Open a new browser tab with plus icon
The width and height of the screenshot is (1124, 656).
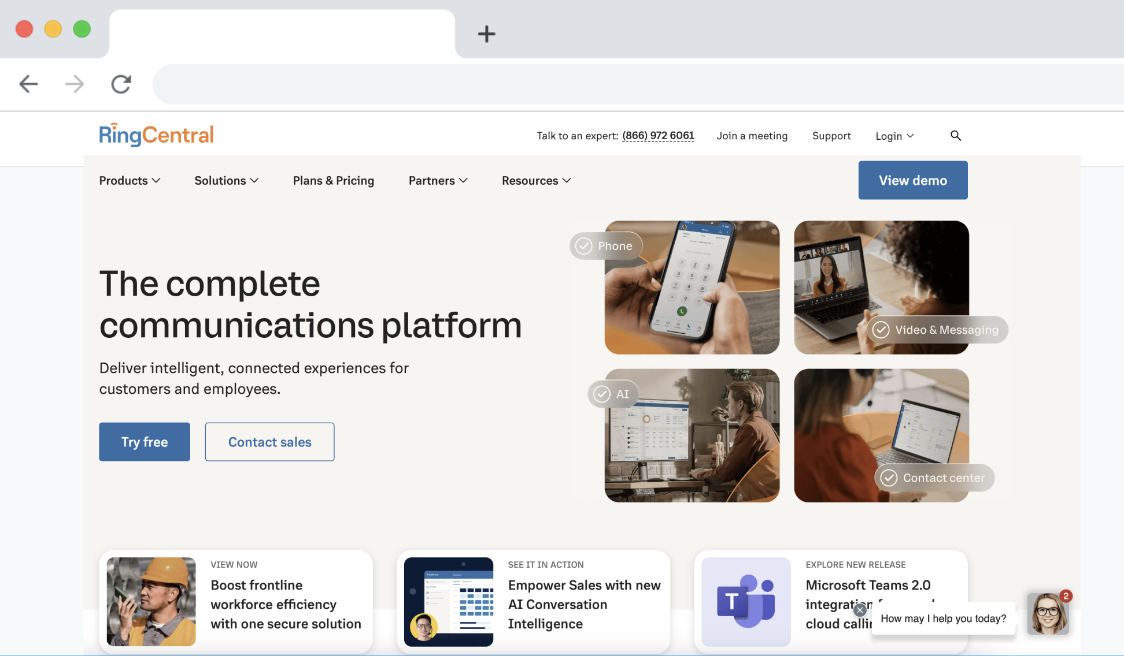(487, 33)
